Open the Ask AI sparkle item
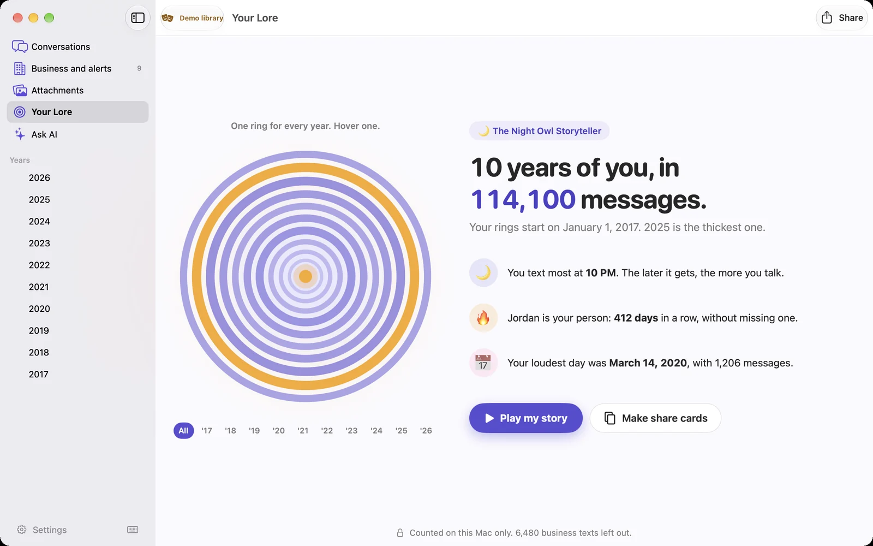The image size is (873, 546). pyautogui.click(x=77, y=134)
